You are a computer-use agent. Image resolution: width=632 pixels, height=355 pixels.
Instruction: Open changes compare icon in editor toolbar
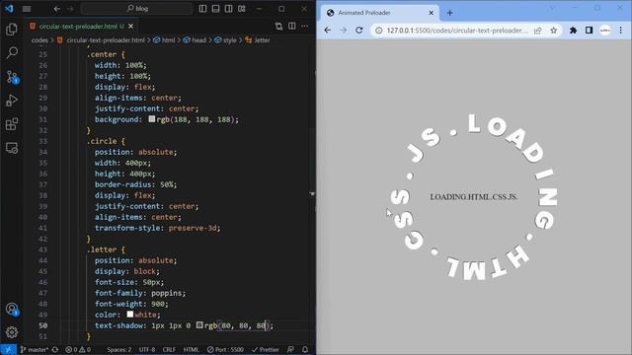pyautogui.click(x=278, y=27)
